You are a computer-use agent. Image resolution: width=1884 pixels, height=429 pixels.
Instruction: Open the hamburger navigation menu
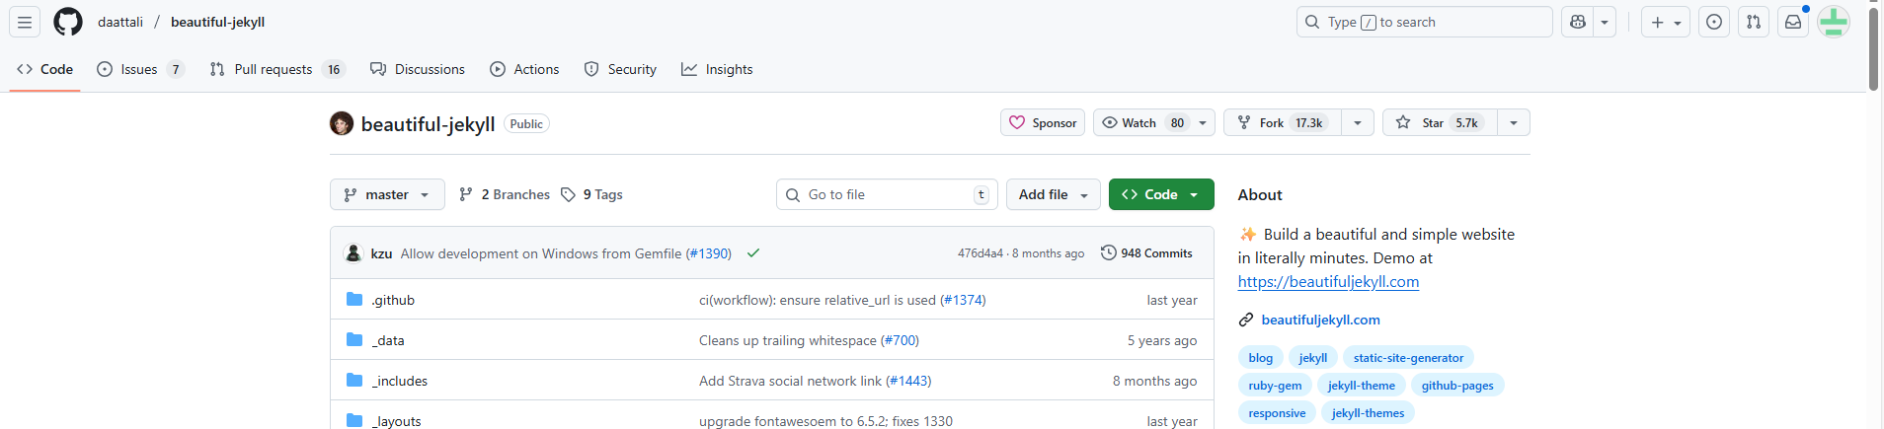click(25, 22)
